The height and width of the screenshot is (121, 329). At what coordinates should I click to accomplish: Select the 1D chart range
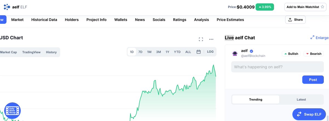tap(132, 52)
